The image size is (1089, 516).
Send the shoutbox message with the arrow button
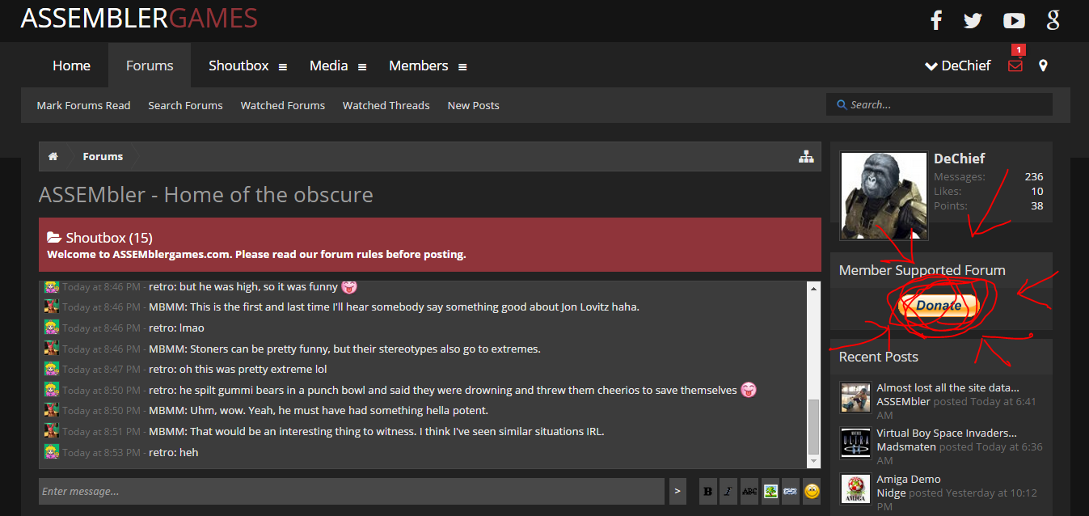(x=677, y=491)
